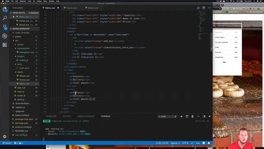Click the Cupcake row in browser table
Screen dimensions: 264x149
pyautogui.click(x=226, y=53)
